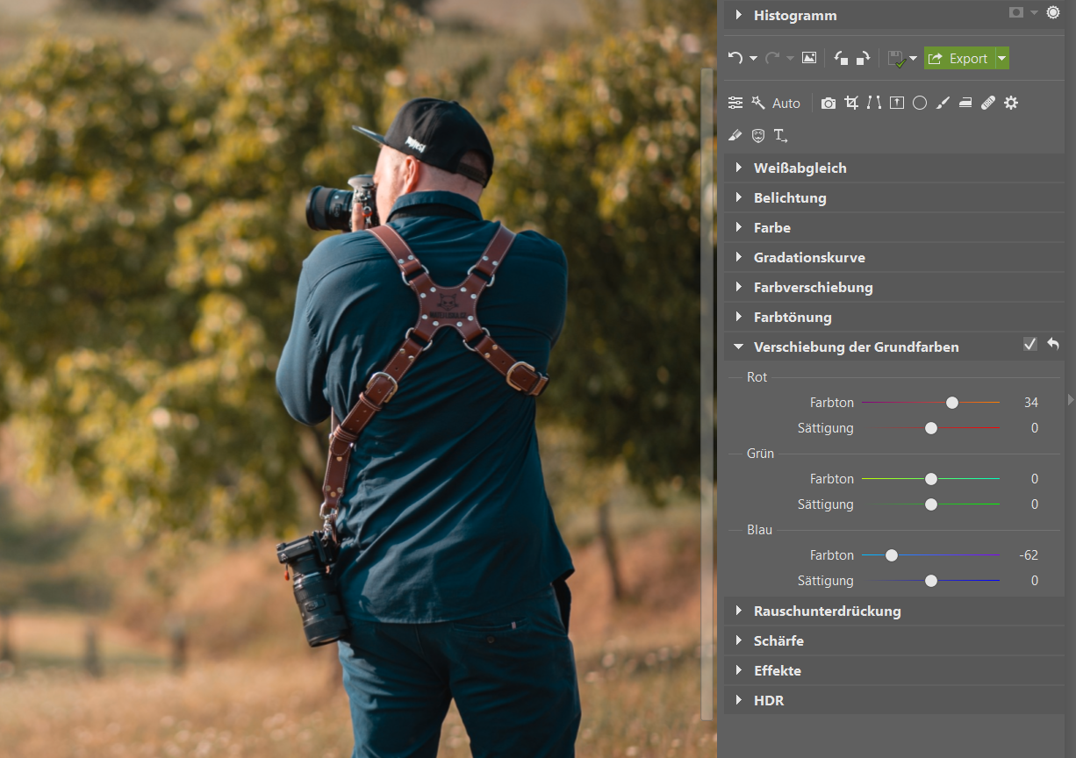Click the Auto enhancement button
The image size is (1076, 758).
785,103
